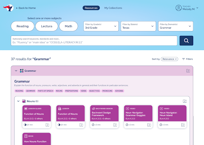Switch to My Collections tab
This screenshot has width=204, height=145.
click(x=113, y=8)
